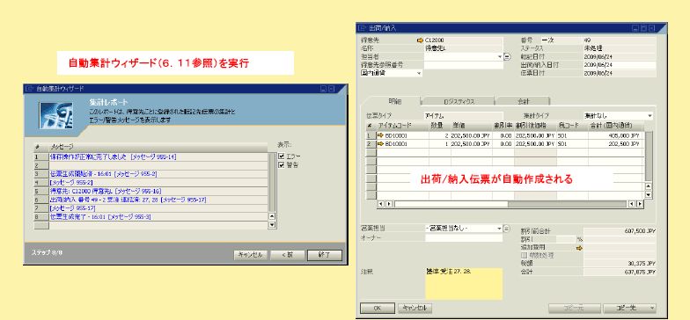Open the 担当者 dropdown
Screen dimensions: 690x320
click(x=500, y=56)
